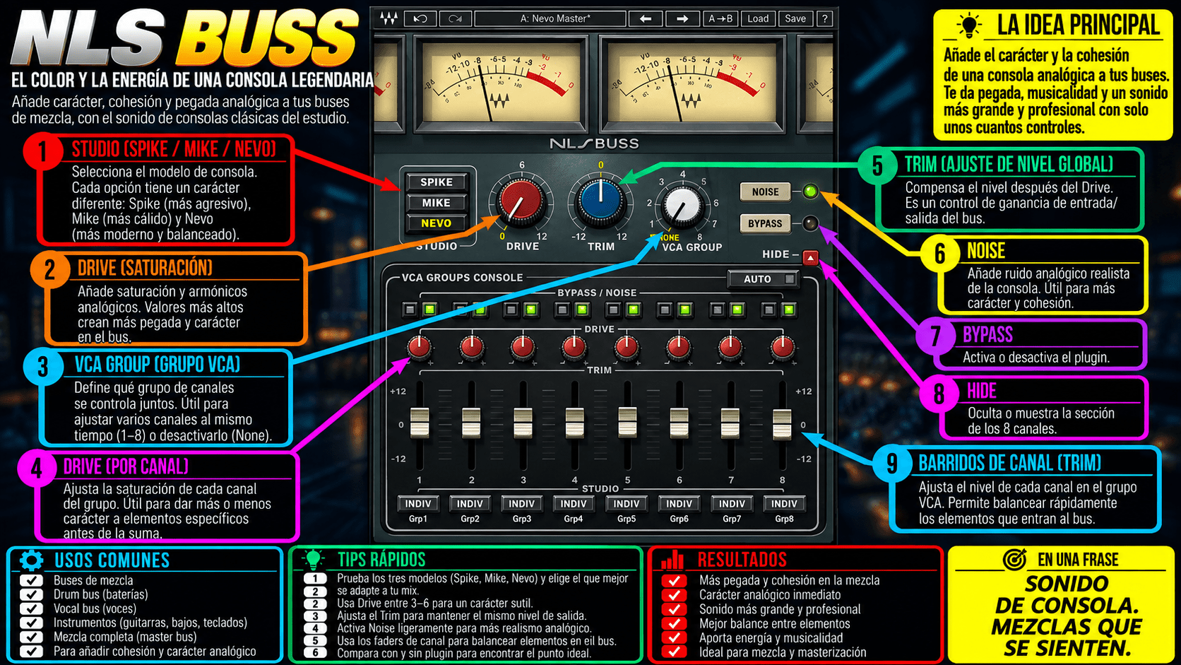Click channel 1 red drive knob
The image size is (1181, 665).
[x=420, y=347]
